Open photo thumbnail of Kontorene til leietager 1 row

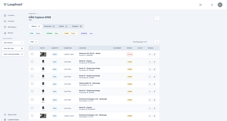(x=43, y=116)
